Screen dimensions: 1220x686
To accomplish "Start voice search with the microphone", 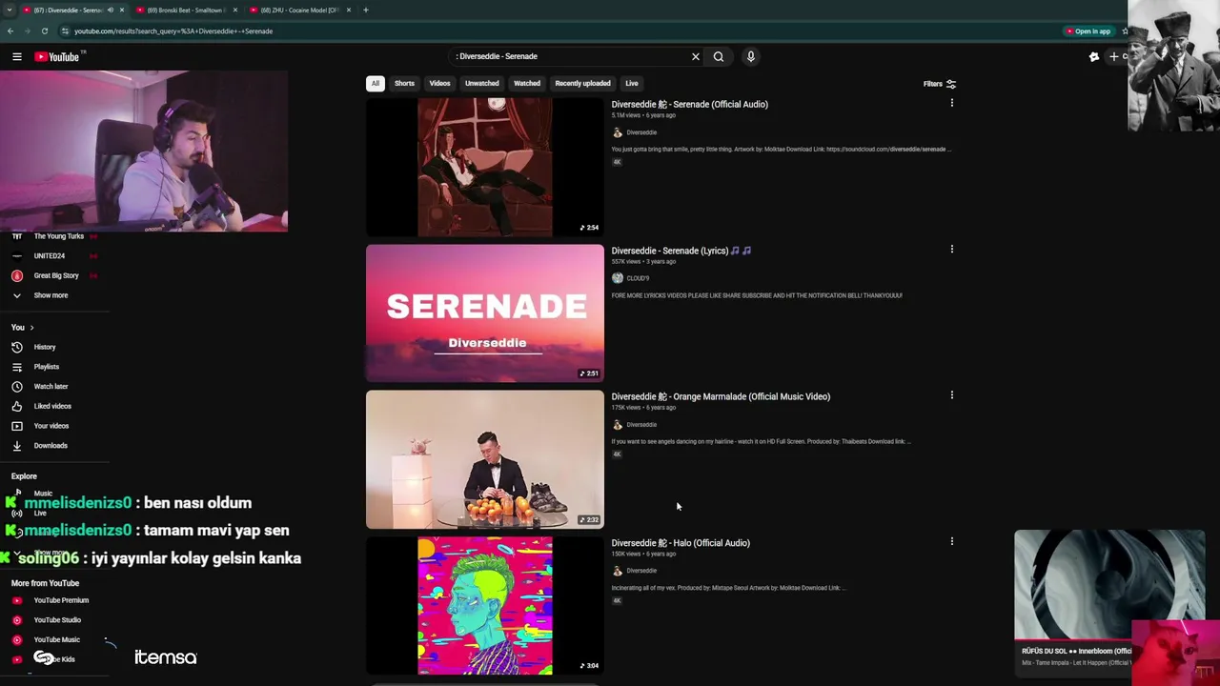I will point(751,56).
